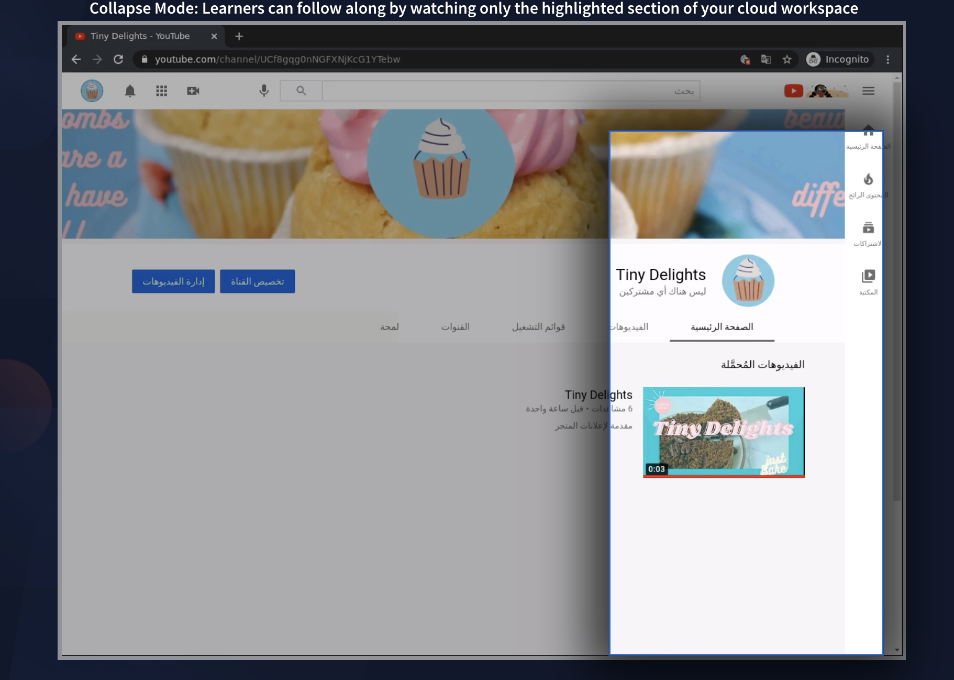Switch to the لمحة tab
954x680 pixels.
[x=390, y=327]
